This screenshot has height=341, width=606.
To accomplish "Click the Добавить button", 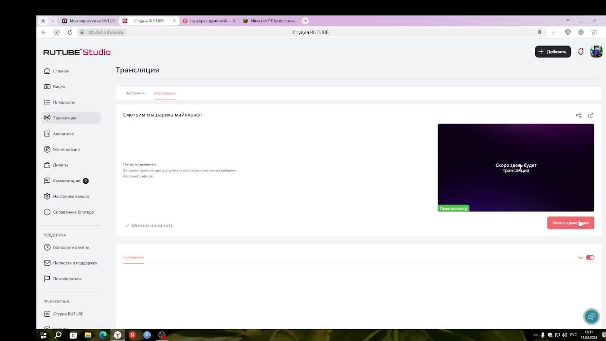I will pyautogui.click(x=553, y=52).
